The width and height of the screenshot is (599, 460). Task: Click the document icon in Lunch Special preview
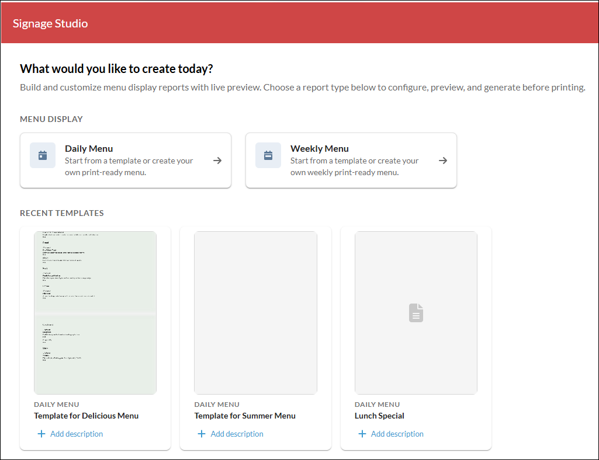[416, 313]
